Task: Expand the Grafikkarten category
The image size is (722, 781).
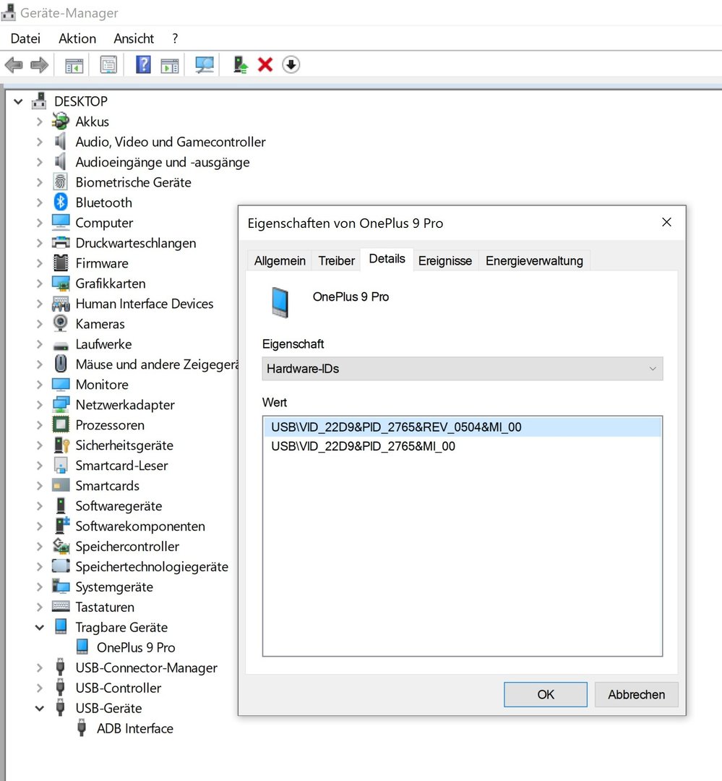Action: pos(39,283)
